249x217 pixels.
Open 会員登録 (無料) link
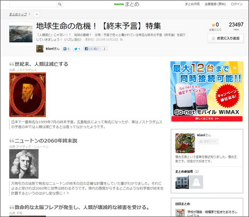215,4
